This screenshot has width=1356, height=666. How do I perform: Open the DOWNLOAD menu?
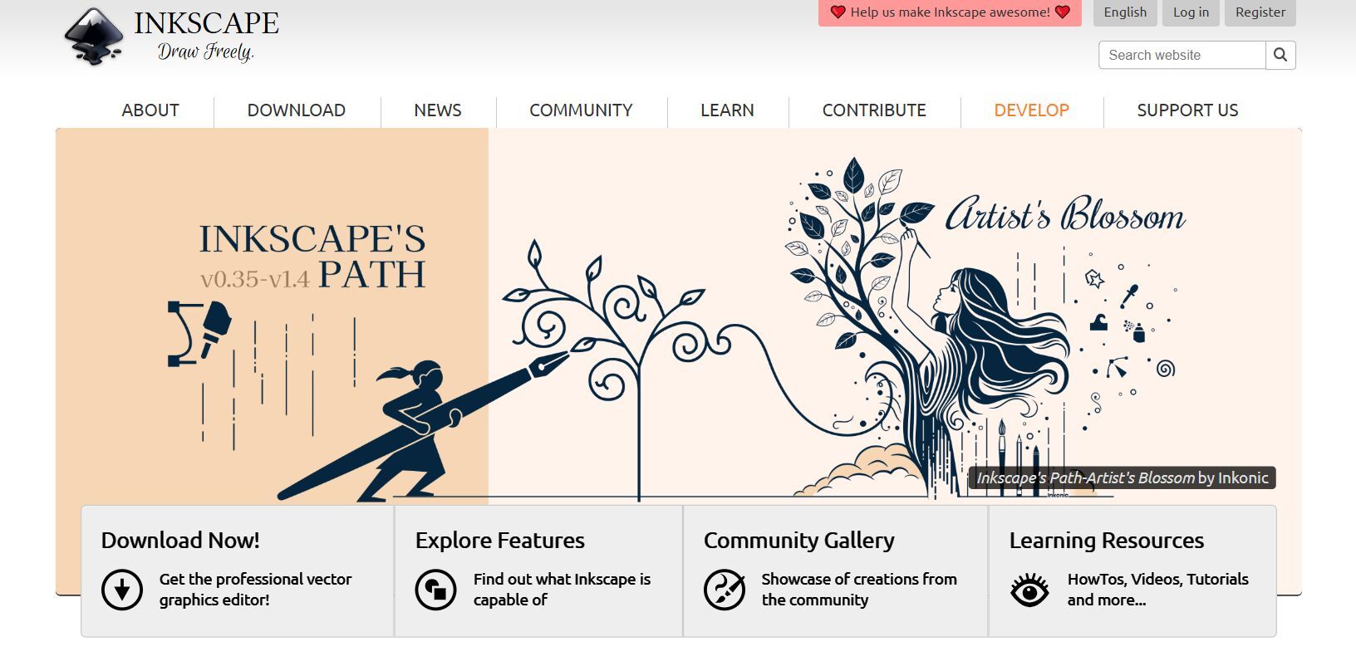(x=297, y=110)
